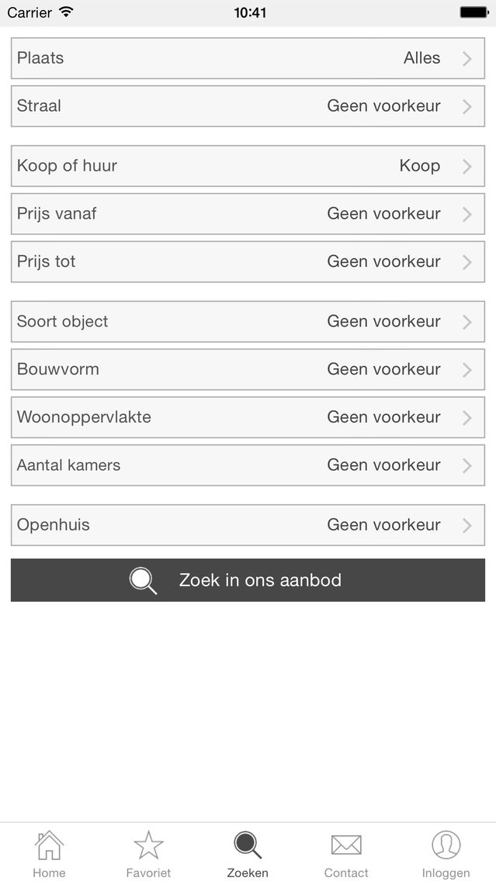
Task: Tap the Inloggen profile icon
Action: tap(446, 845)
